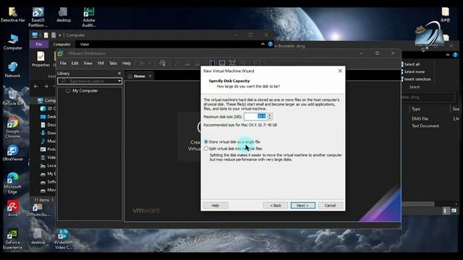Open the VMware View menu
463x260 pixels.
click(88, 63)
